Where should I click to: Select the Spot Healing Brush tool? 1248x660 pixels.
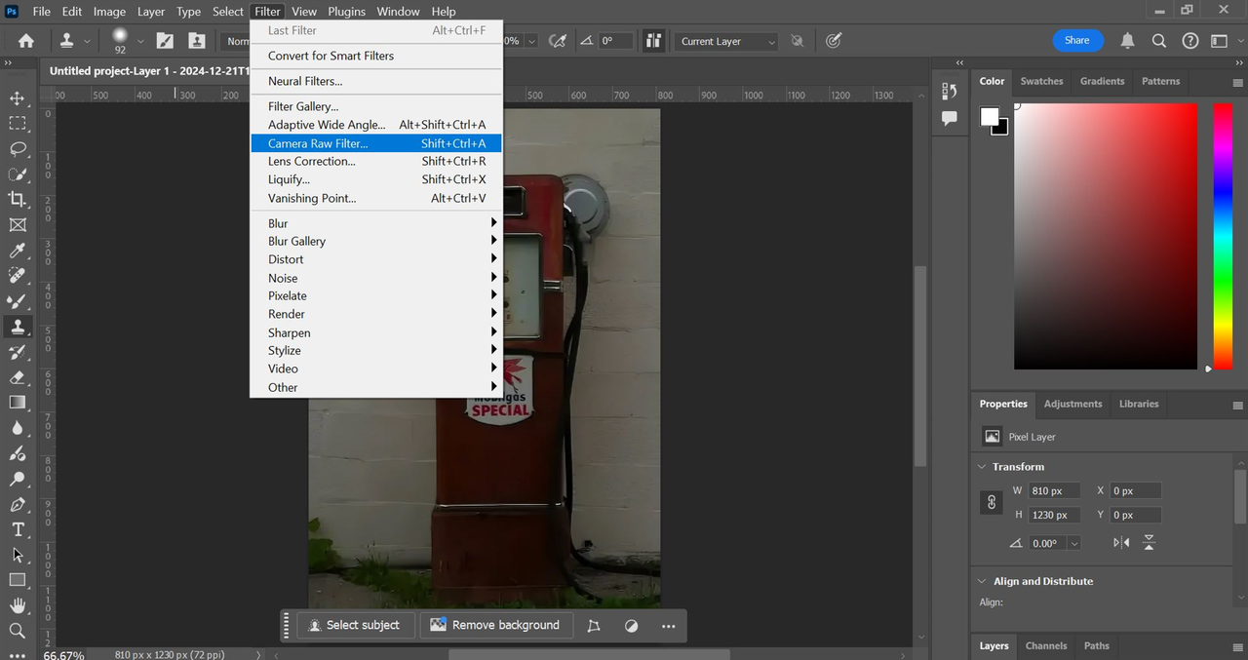click(x=18, y=276)
